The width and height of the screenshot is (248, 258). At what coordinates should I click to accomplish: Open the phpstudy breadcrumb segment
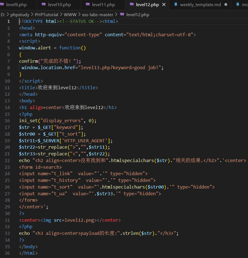click(x=20, y=15)
